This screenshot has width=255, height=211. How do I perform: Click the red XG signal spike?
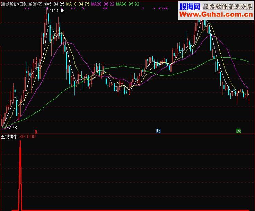(20, 175)
